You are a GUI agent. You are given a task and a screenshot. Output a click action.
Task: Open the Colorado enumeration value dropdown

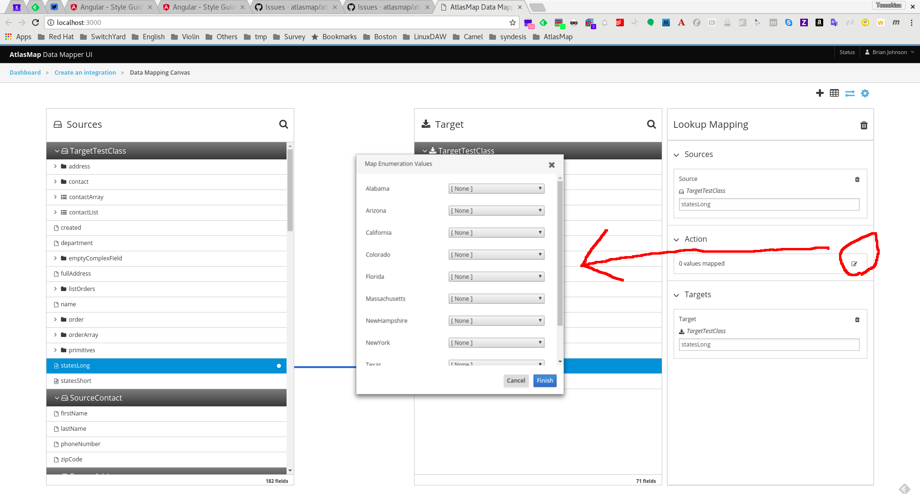pyautogui.click(x=496, y=254)
